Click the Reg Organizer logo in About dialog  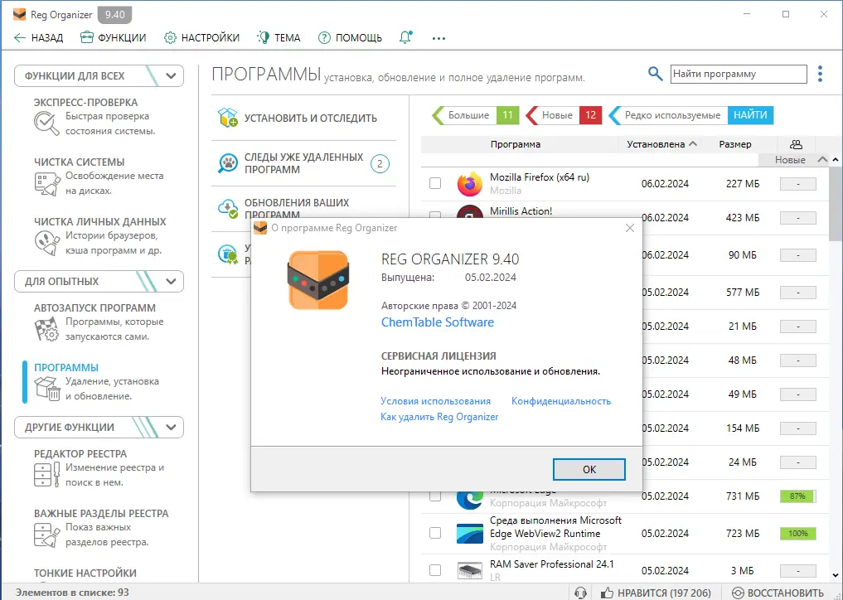click(318, 280)
